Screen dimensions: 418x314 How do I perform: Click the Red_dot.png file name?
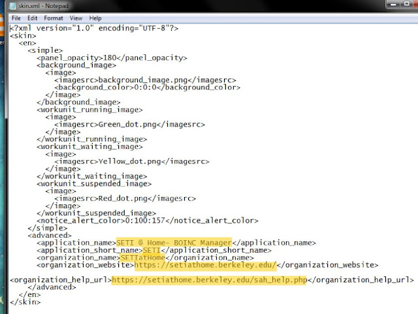point(123,198)
